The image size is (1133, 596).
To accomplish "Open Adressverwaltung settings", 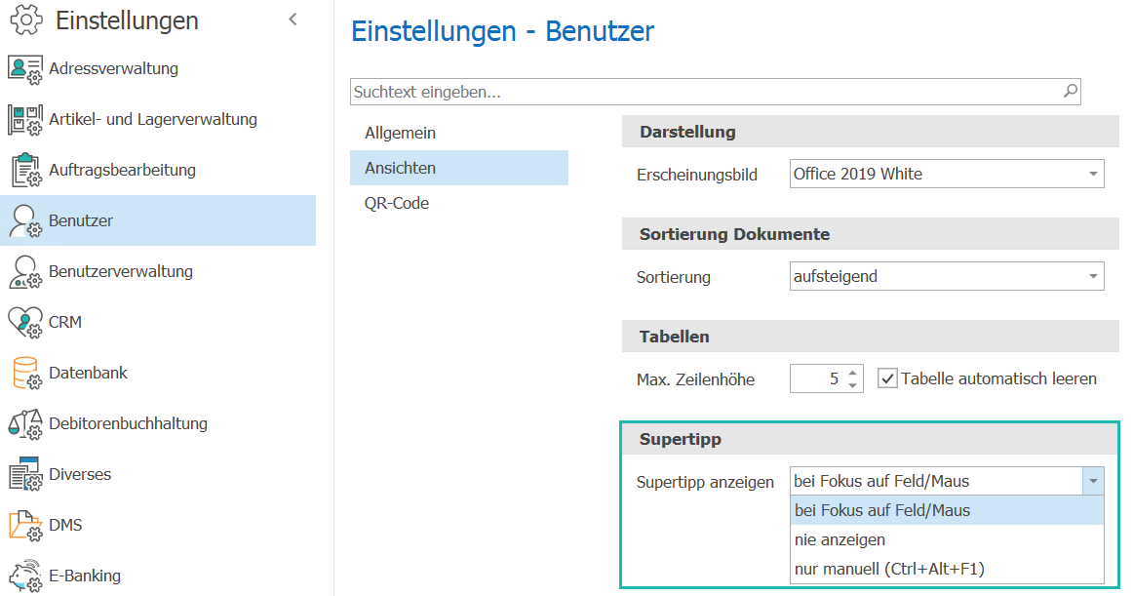I will 158,68.
